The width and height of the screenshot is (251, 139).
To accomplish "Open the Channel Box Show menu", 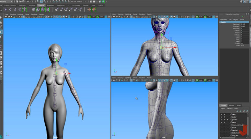I will coord(242,19).
